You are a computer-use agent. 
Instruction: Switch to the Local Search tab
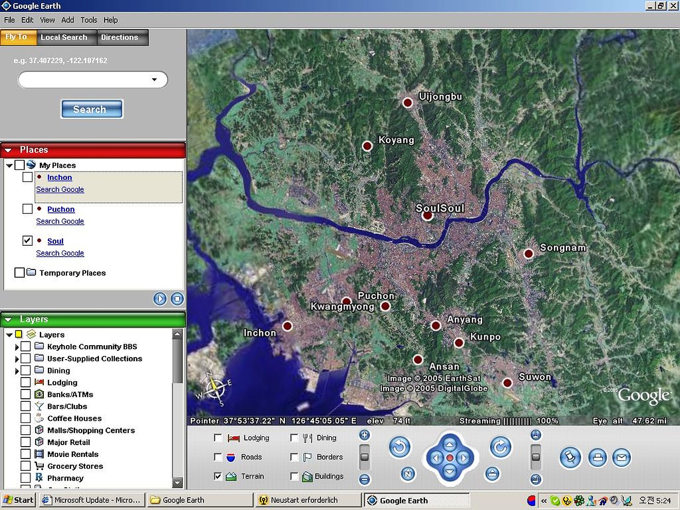click(66, 37)
